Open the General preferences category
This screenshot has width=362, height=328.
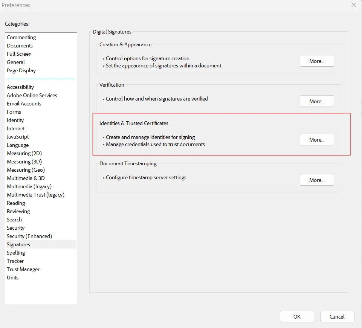16,62
